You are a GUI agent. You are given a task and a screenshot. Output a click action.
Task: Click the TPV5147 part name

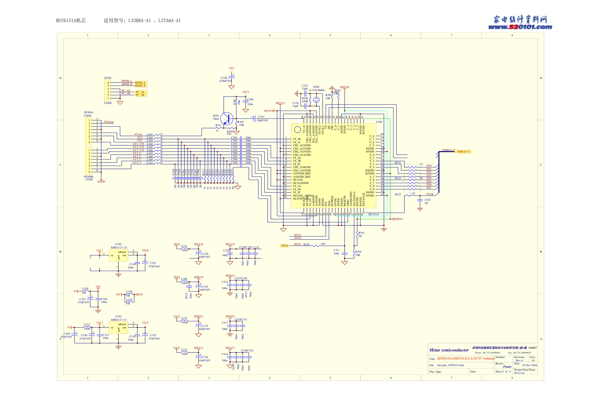pyautogui.click(x=373, y=215)
